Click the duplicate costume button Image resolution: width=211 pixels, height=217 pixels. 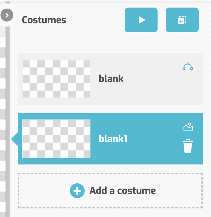pos(182,20)
